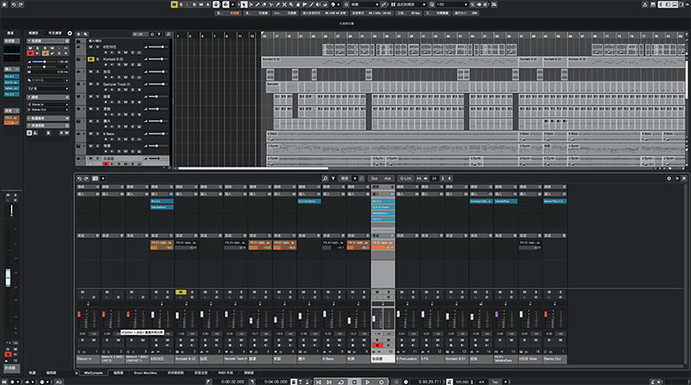This screenshot has height=385, width=691.
Task: Select the Draw pencil tool
Action: (257, 4)
